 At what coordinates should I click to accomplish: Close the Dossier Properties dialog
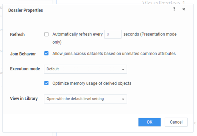coord(184,9)
